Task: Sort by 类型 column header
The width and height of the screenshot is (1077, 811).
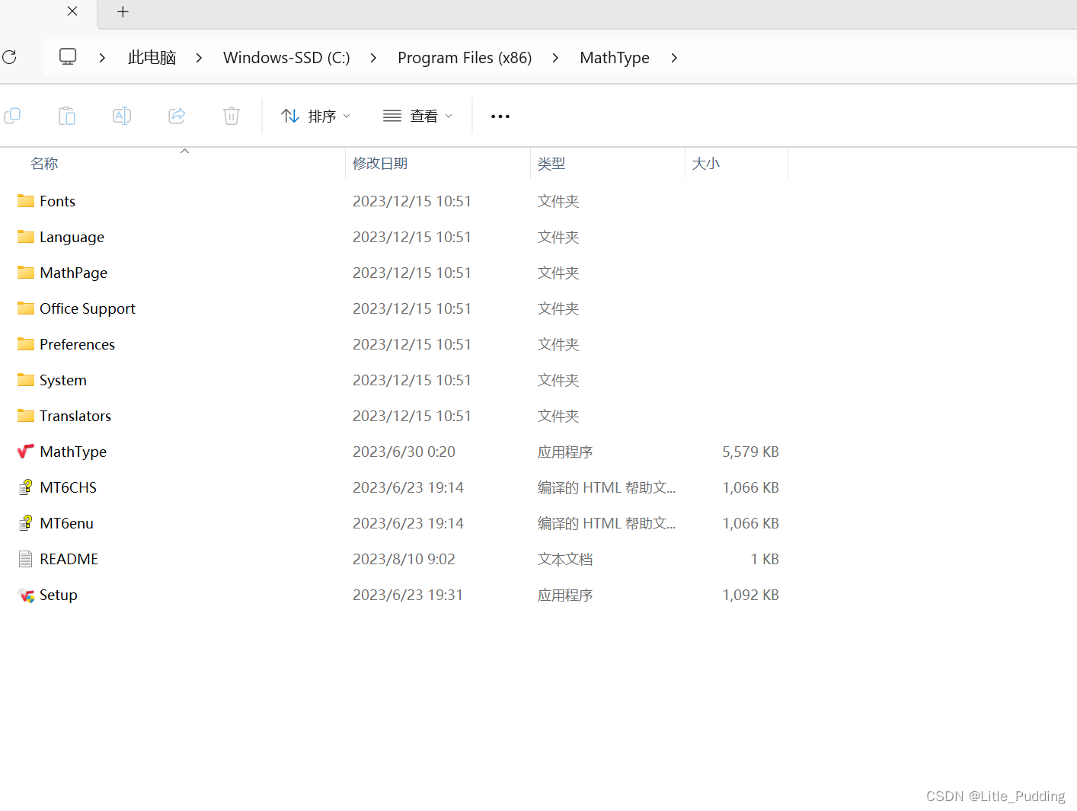Action: (551, 163)
